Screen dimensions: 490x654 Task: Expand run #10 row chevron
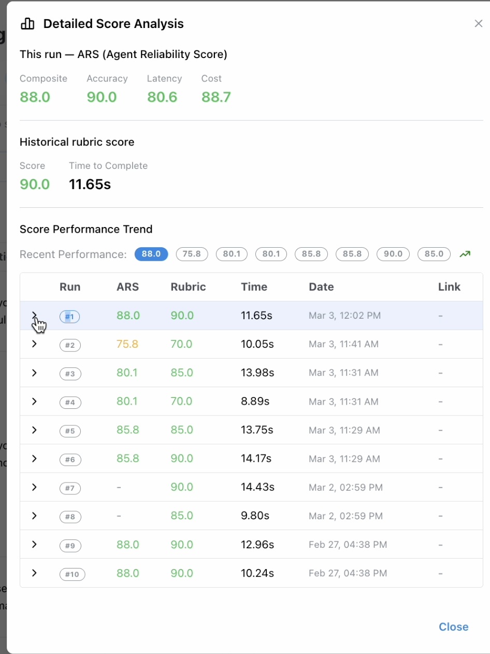pos(34,573)
